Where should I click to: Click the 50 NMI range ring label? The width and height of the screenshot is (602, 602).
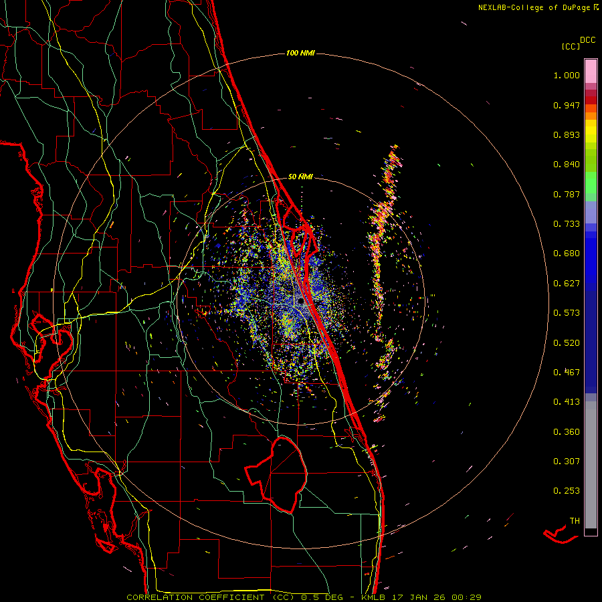pyautogui.click(x=300, y=177)
